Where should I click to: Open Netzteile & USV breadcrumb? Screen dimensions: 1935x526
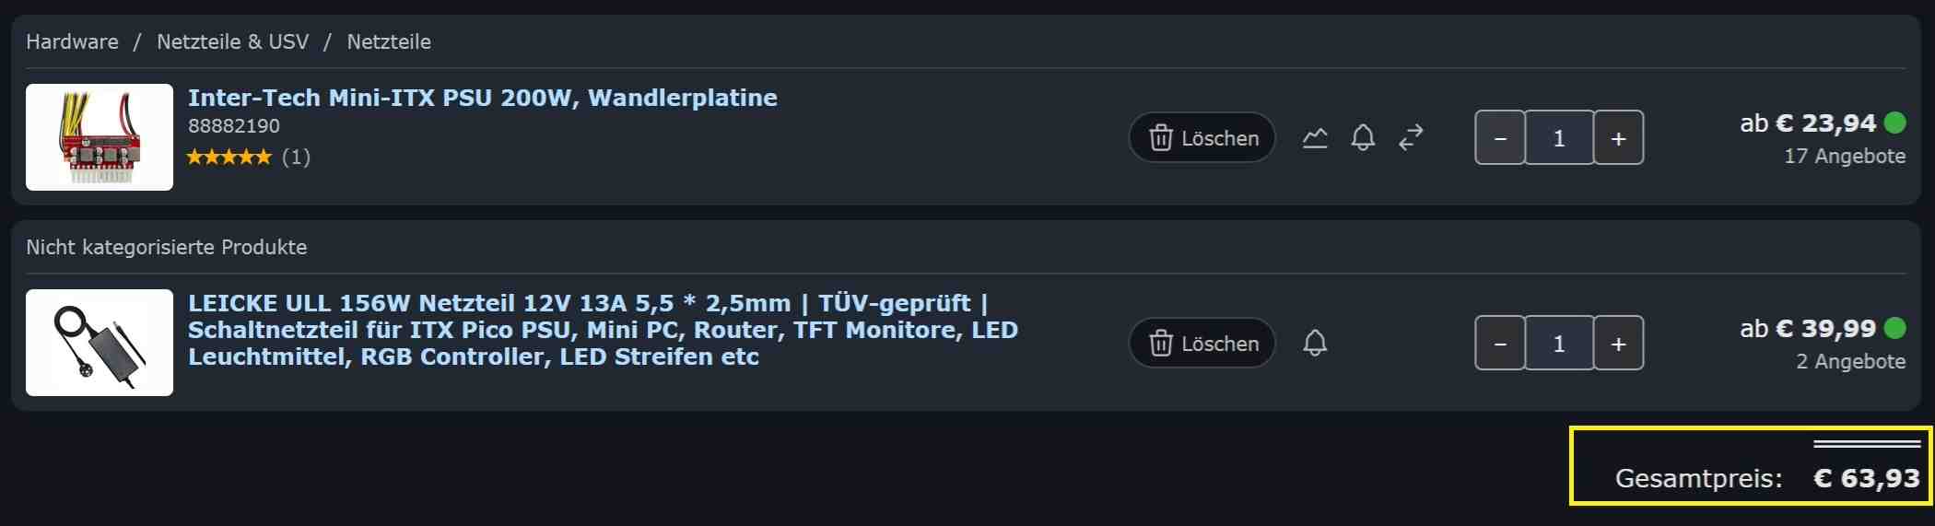click(232, 41)
